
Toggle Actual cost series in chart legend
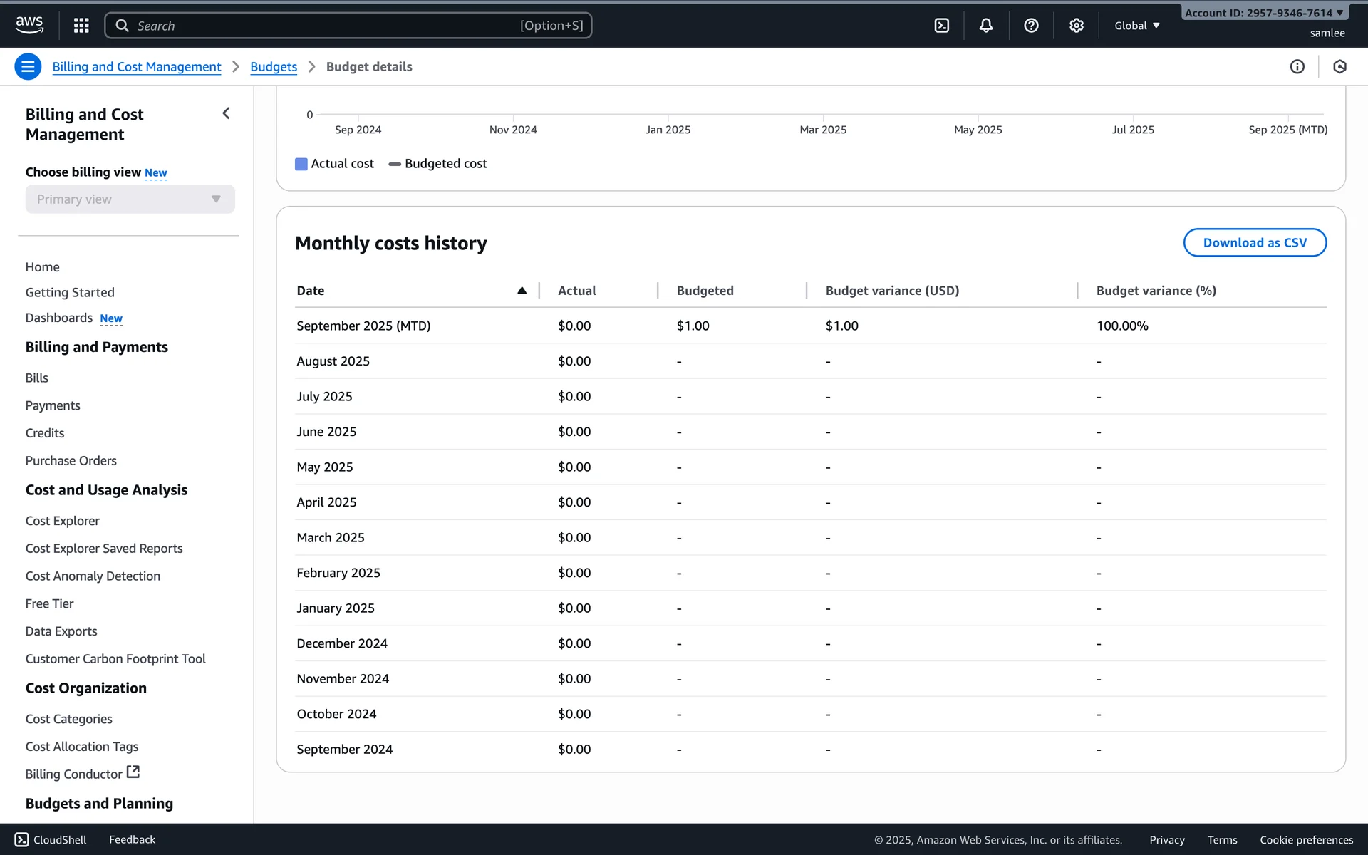click(x=334, y=164)
